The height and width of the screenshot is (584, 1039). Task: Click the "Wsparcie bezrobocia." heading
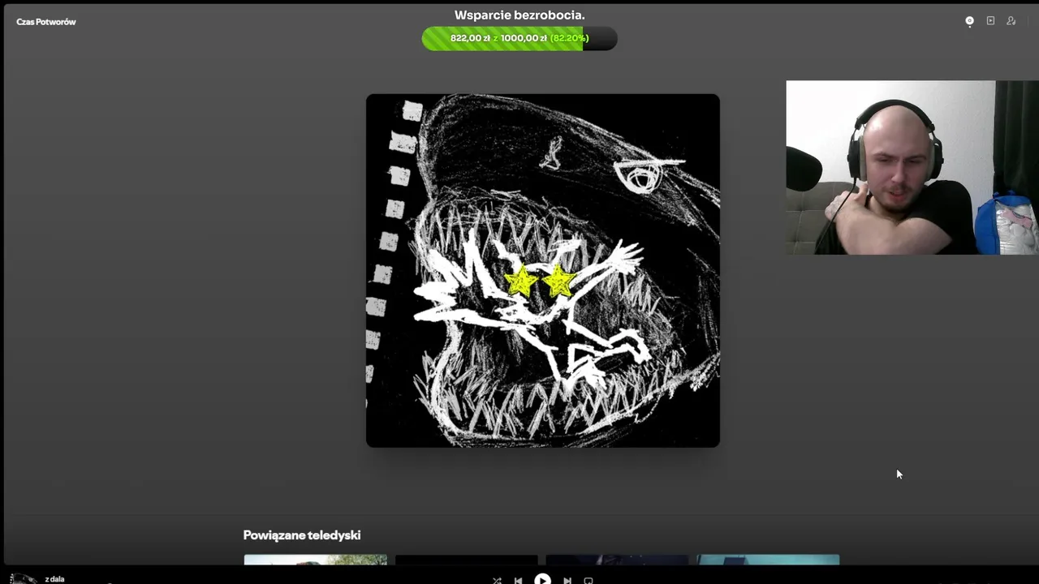click(519, 15)
